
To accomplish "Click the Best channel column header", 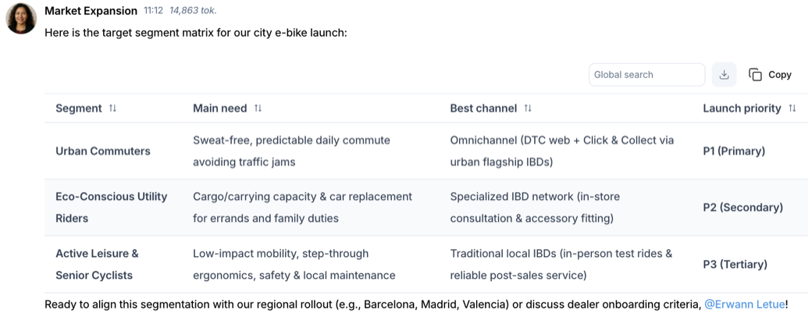I will [483, 109].
